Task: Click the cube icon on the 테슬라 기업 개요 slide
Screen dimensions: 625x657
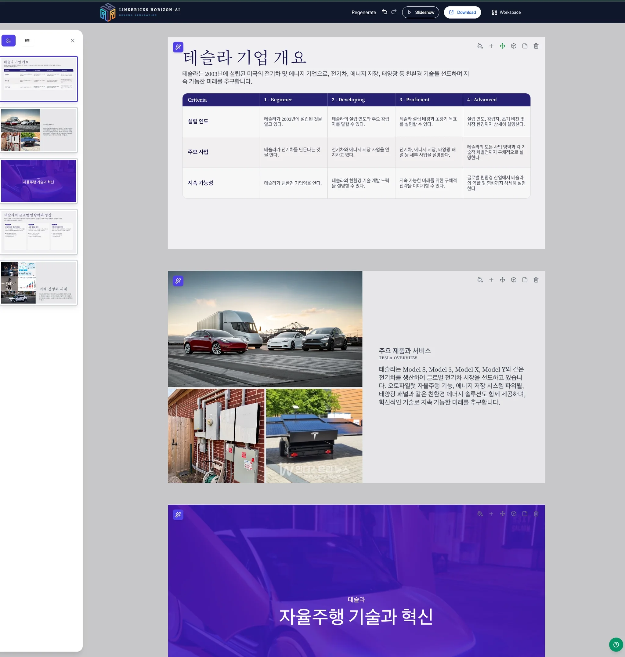Action: click(514, 46)
